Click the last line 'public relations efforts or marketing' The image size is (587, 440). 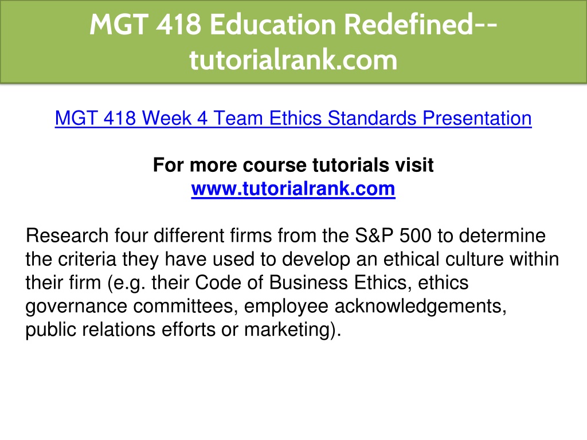pos(183,329)
